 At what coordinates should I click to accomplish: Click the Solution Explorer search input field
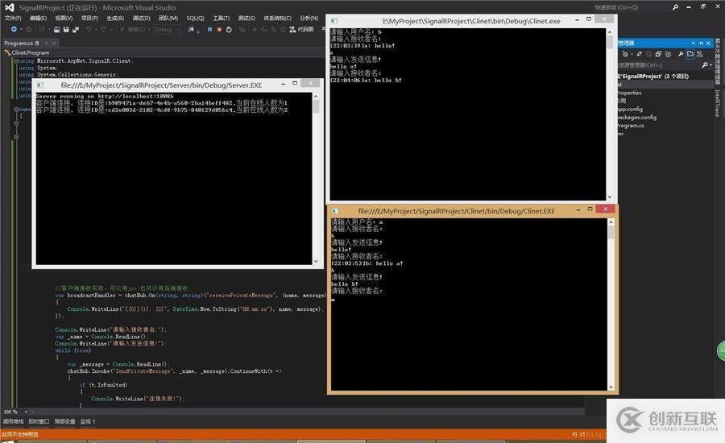click(659, 65)
